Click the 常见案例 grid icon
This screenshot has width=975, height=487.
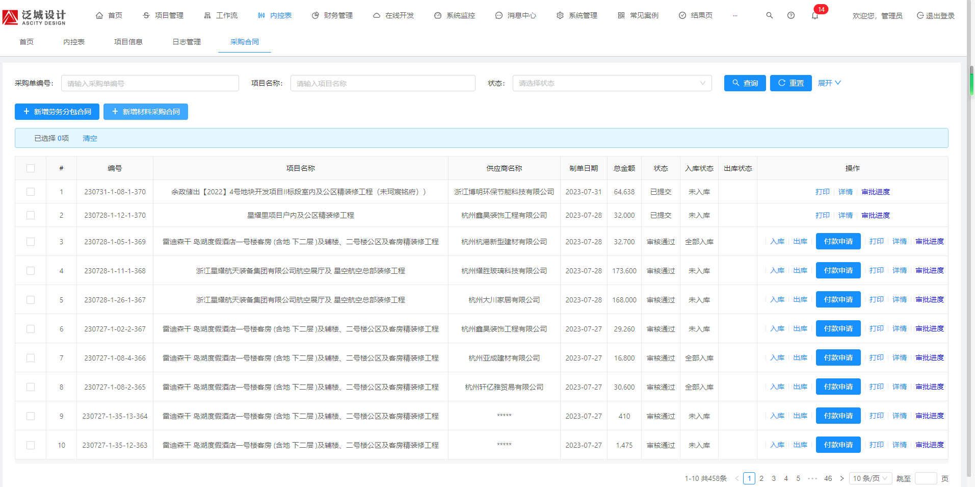(x=621, y=15)
